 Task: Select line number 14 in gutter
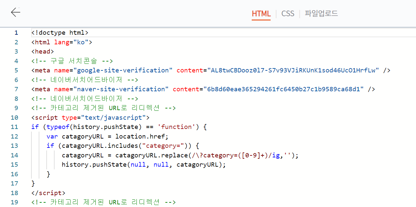coord(15,155)
